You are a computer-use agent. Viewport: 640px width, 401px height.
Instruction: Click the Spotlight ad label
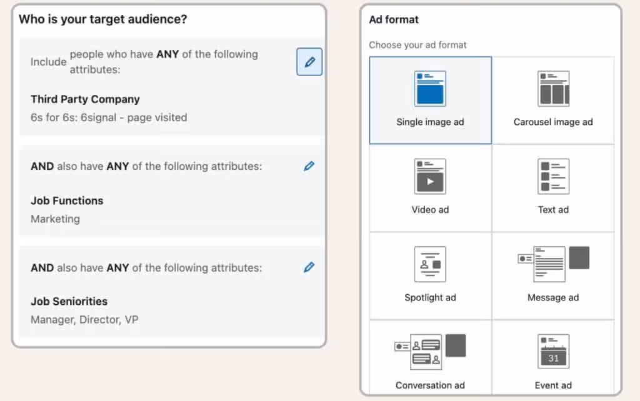click(x=430, y=297)
